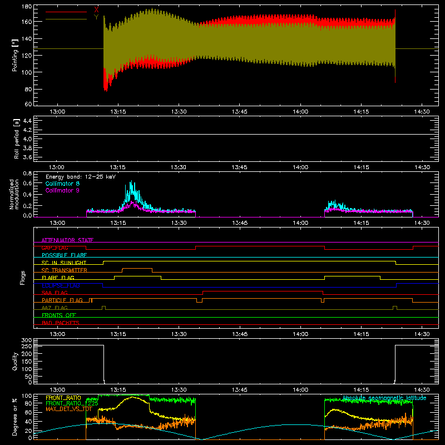Click the 14:30 time label under Roll period plot
Image resolution: width=445 pixels, height=445 pixels.
422,167
